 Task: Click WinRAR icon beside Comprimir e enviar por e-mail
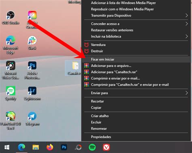point(87,78)
